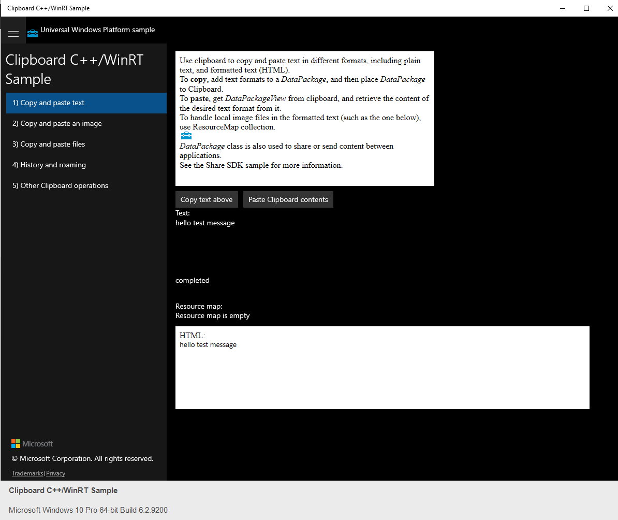Click the blue toolbox sample logo in header
Viewport: 618px width, 520px height.
pos(32,33)
